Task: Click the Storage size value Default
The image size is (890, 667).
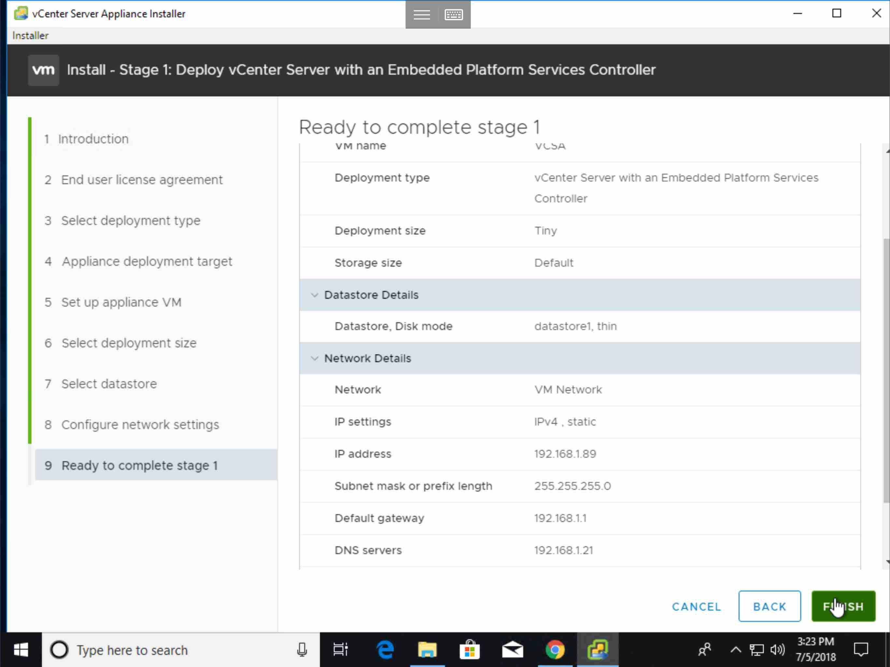Action: click(553, 263)
